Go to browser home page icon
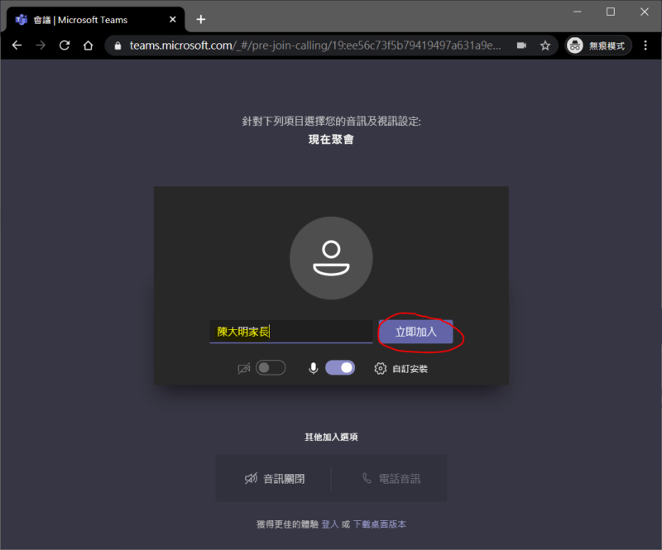 pyautogui.click(x=89, y=45)
